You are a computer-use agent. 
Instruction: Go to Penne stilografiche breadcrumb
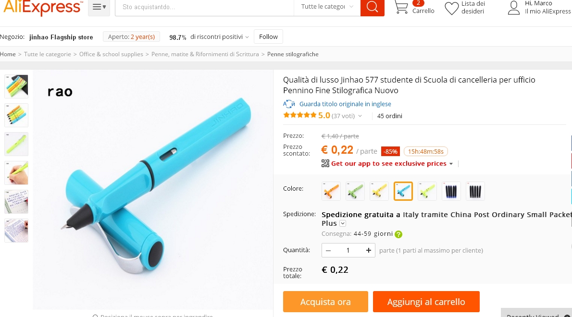(293, 54)
